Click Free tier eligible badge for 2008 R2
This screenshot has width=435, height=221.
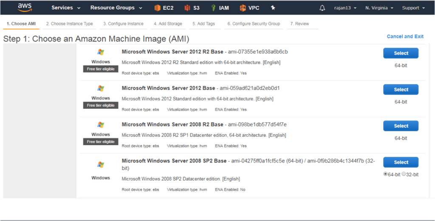pyautogui.click(x=101, y=141)
